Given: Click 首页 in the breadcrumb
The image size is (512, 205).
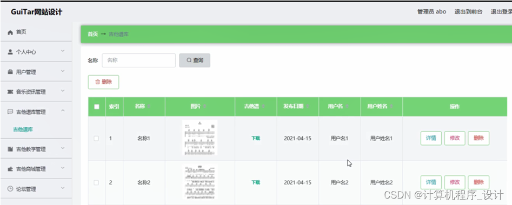Looking at the screenshot, I should coord(93,34).
